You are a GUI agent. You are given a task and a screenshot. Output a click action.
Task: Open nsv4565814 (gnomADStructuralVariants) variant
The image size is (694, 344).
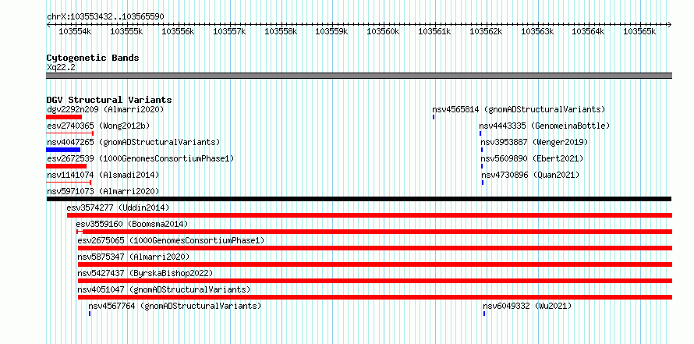pyautogui.click(x=519, y=109)
